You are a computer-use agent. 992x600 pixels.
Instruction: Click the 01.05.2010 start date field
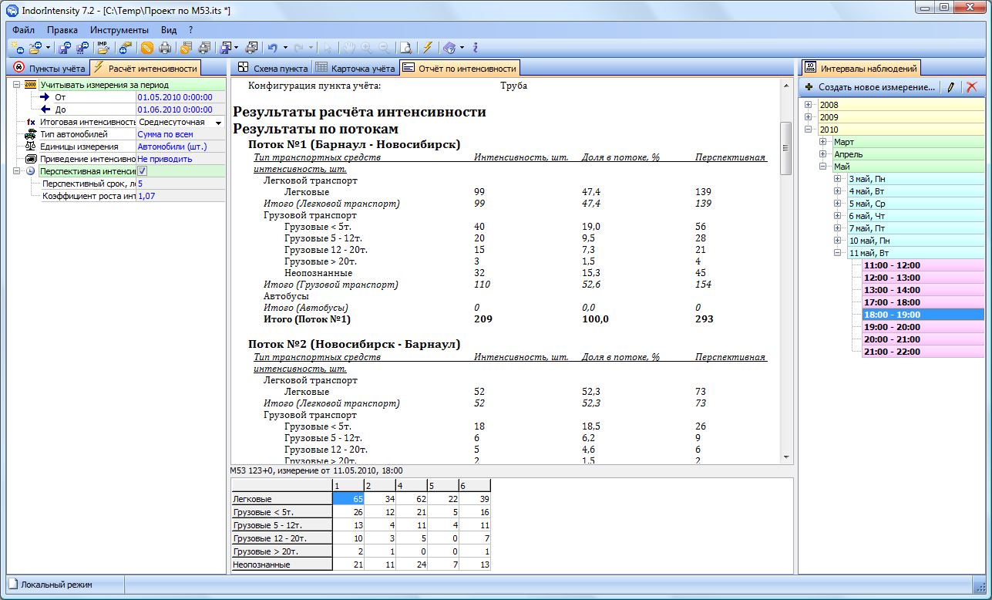click(180, 97)
